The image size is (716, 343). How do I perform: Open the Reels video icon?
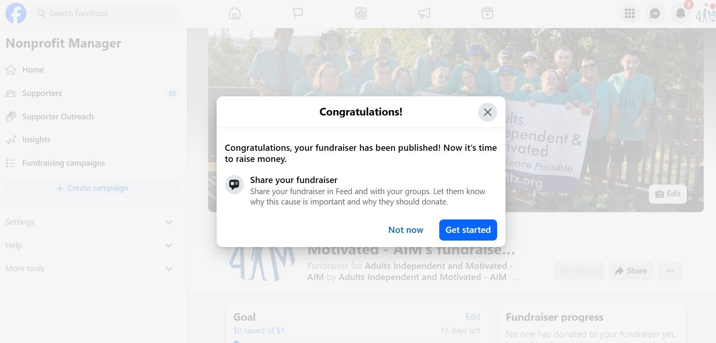pyautogui.click(x=487, y=13)
